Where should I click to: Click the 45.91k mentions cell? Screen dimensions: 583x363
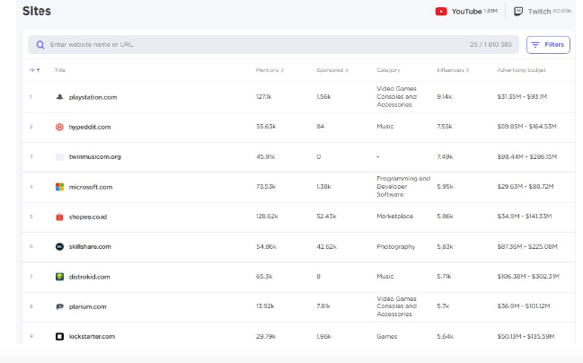(266, 156)
